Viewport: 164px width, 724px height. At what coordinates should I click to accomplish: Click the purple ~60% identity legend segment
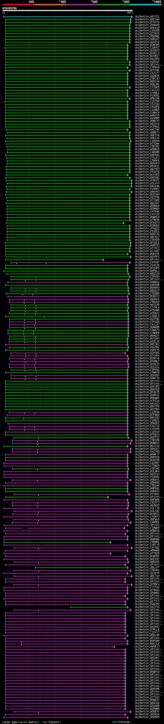[82, 5]
